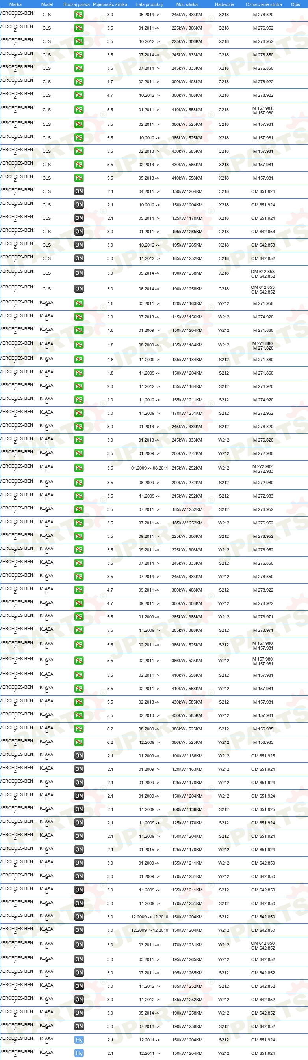Click diesel ON icon in CLS 125kW X218 row

click(79, 218)
